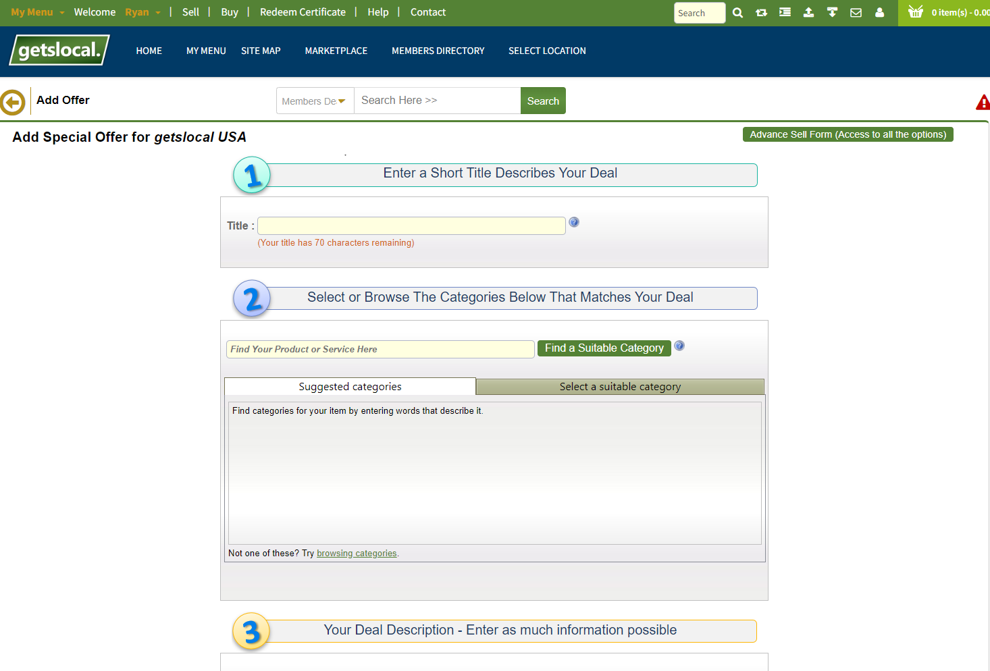Viewport: 990px width, 671px height.
Task: Open HOME in the navigation bar
Action: click(x=149, y=51)
